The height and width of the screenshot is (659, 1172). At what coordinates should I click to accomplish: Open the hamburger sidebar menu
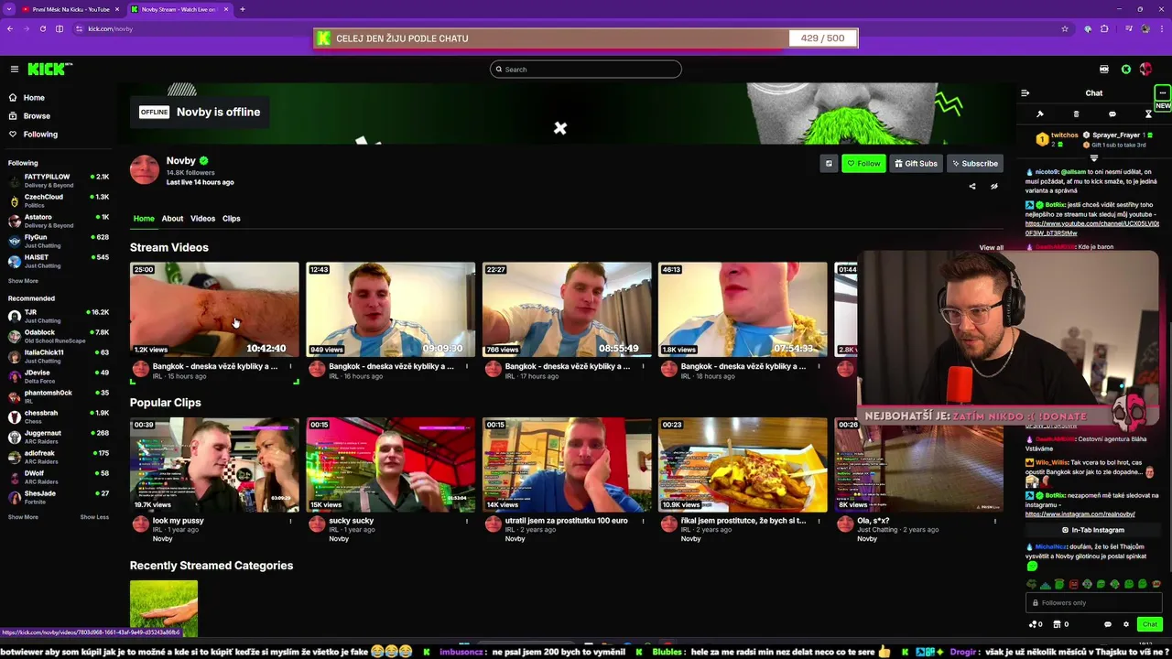point(14,69)
